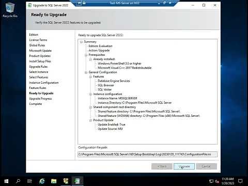Close the VM connection bar session
The height and width of the screenshot is (186, 248).
(x=170, y=3)
